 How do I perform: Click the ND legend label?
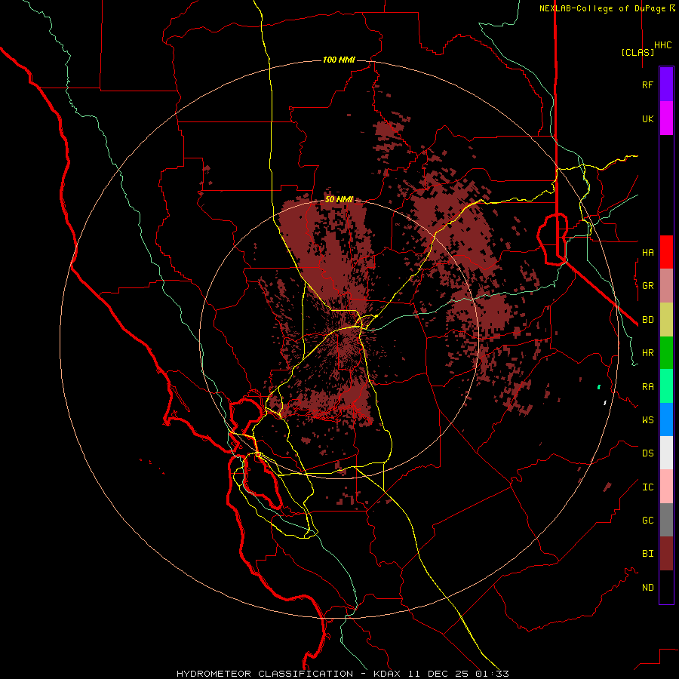(647, 588)
